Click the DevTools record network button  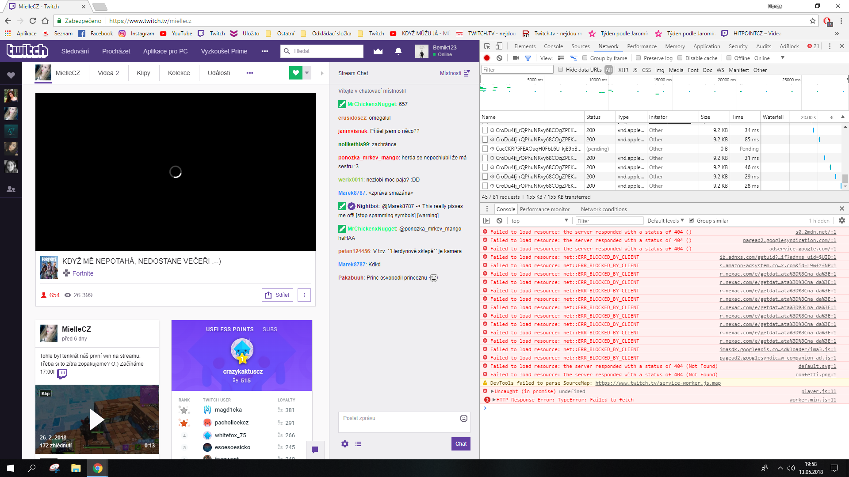(487, 58)
